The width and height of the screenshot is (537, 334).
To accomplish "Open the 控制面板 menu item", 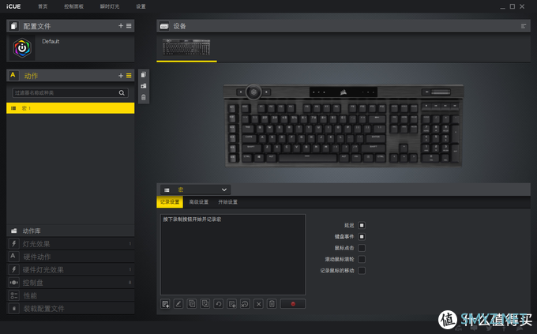I will [x=73, y=6].
